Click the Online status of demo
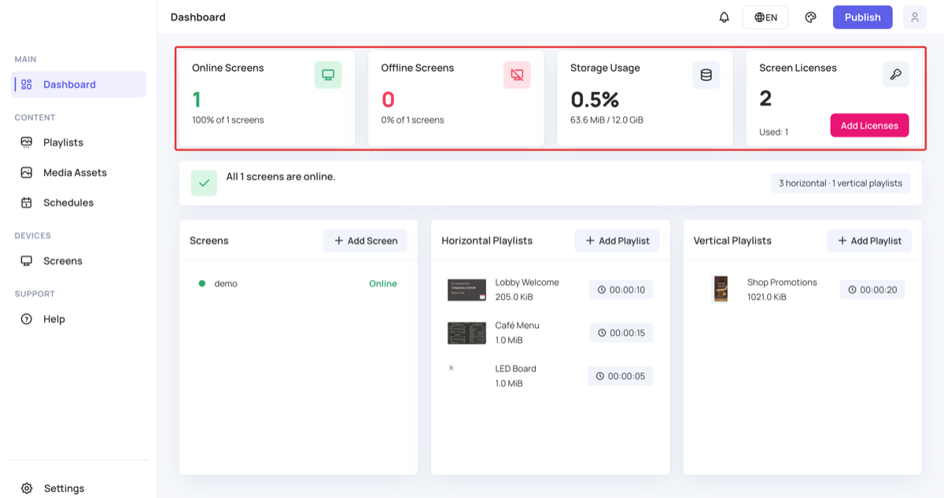Screen dimensions: 944x498 click(x=383, y=283)
